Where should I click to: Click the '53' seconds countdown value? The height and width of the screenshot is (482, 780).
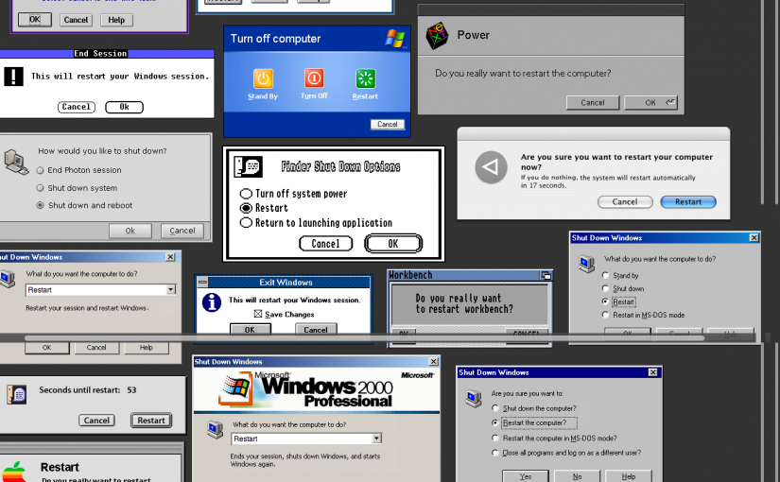[131, 390]
